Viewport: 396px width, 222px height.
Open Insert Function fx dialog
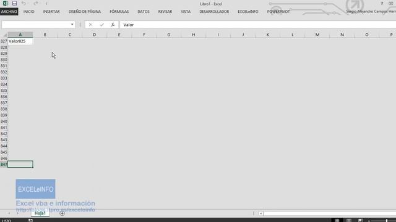pos(113,25)
